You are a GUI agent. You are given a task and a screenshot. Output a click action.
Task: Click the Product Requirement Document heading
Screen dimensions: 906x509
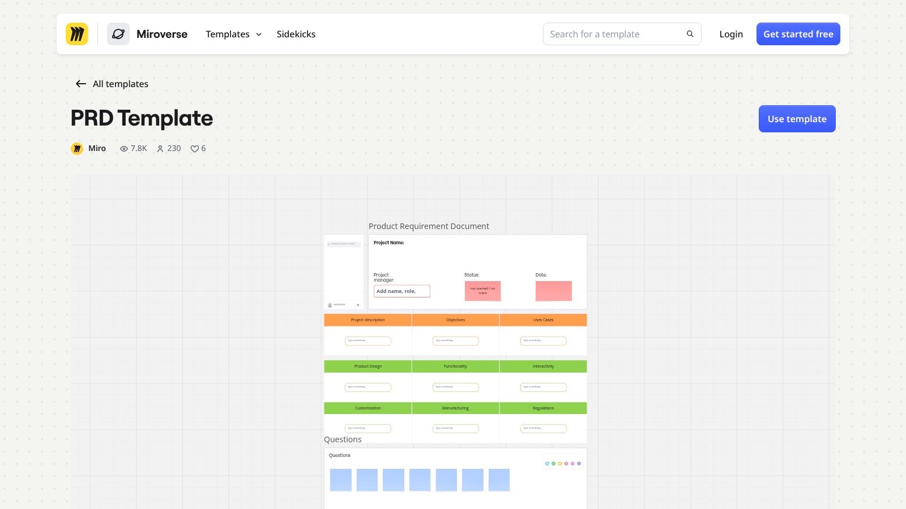(x=429, y=226)
